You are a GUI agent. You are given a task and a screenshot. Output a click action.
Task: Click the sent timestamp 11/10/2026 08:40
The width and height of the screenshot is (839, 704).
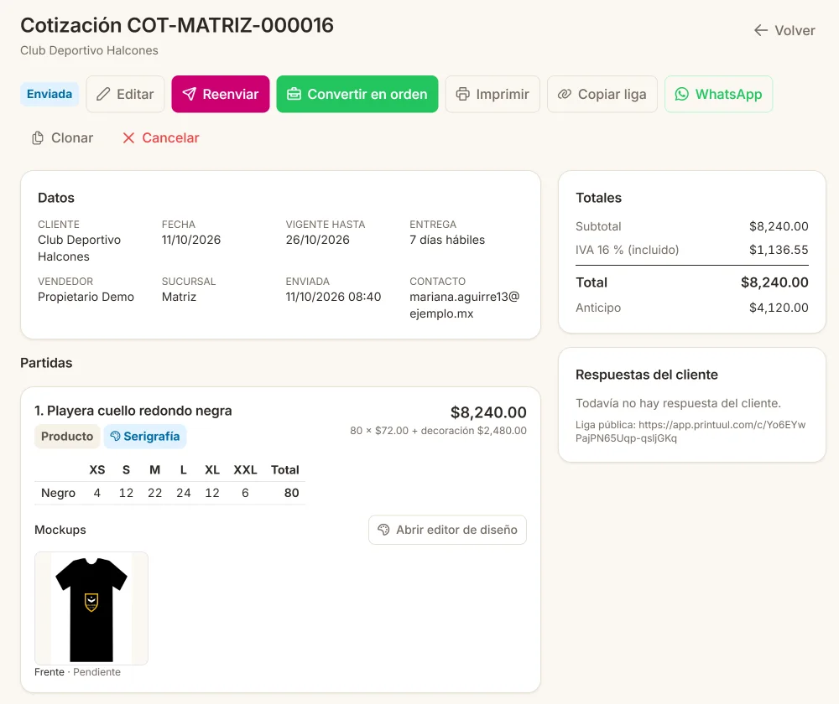[x=333, y=297]
